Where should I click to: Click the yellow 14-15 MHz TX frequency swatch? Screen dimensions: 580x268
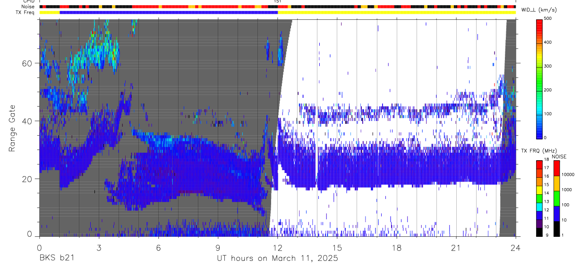tap(539, 190)
